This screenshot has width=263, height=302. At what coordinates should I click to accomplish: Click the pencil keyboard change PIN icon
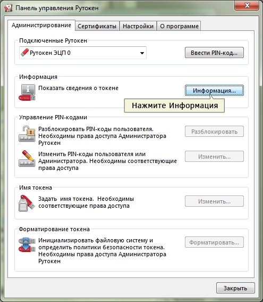click(x=27, y=159)
